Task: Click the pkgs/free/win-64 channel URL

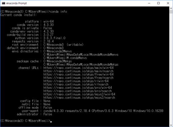Action: click(x=78, y=74)
